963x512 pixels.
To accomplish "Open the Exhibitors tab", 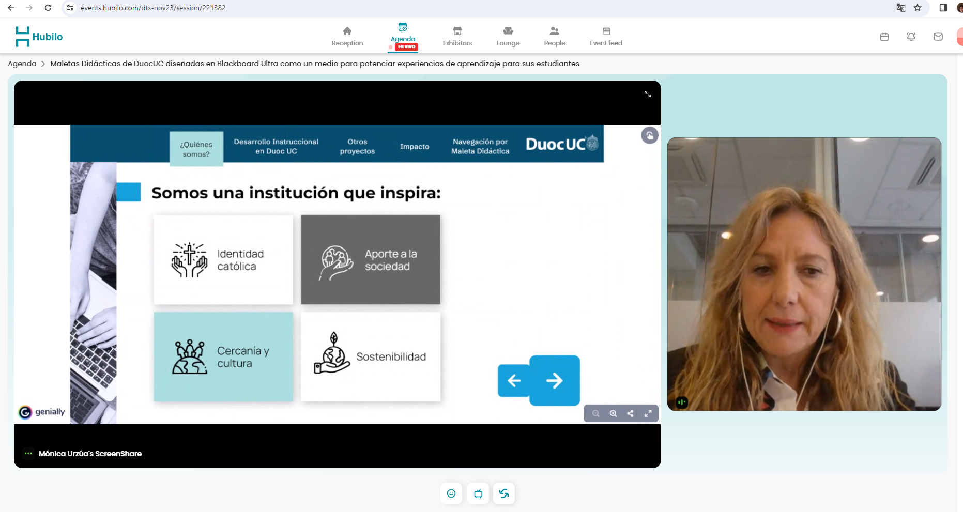I will 457,37.
